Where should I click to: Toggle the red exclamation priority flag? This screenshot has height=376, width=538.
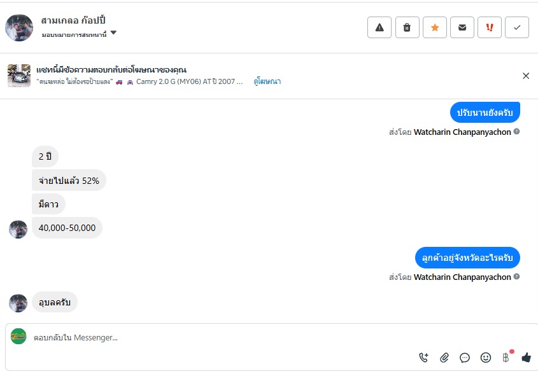(490, 27)
